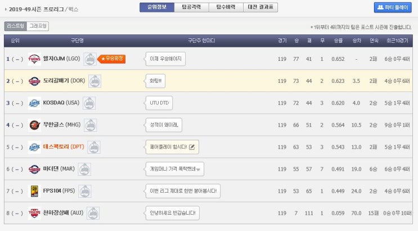Open owner avatar beside 천하장상패 (AUJ)

coord(93,214)
